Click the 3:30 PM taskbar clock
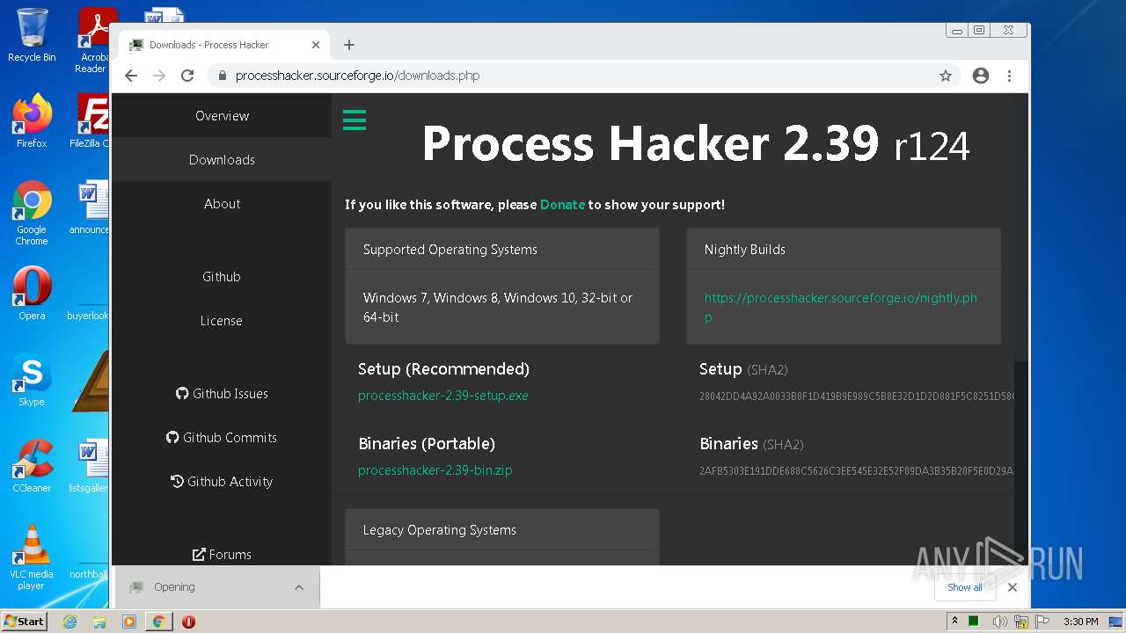The width and height of the screenshot is (1126, 633). [1080, 622]
